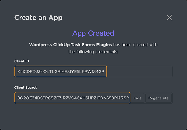Click the text "the following credentials:"
Viewport: 187px width, 130px height.
pyautogui.click(x=93, y=52)
